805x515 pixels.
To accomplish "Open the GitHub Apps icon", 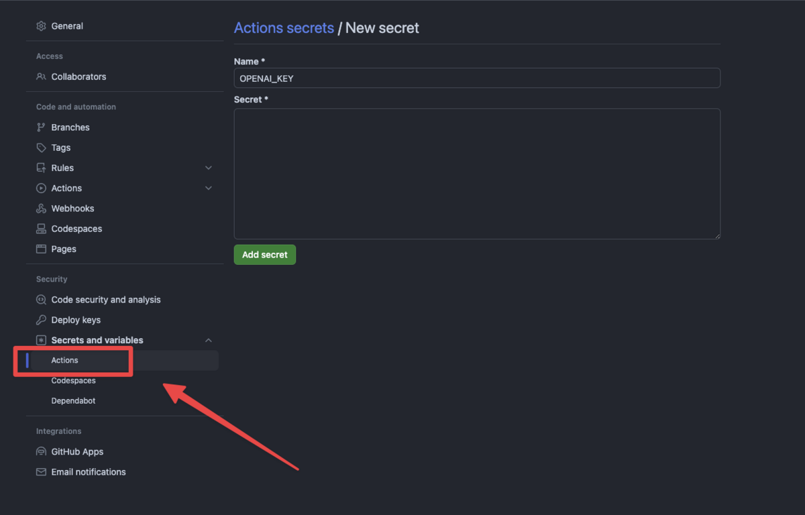I will tap(41, 451).
